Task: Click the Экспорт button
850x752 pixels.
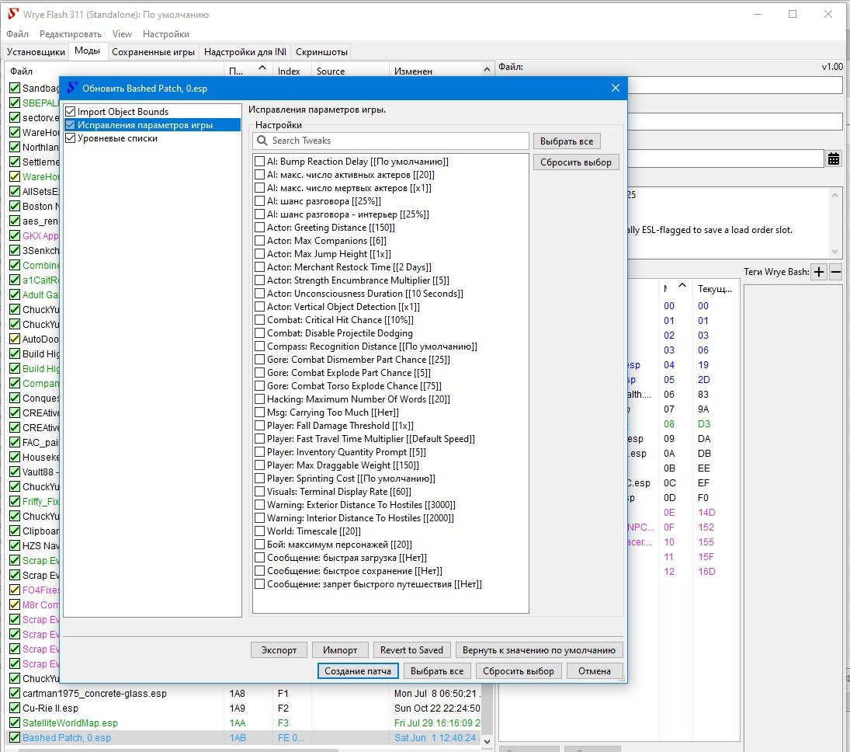Action: 279,650
